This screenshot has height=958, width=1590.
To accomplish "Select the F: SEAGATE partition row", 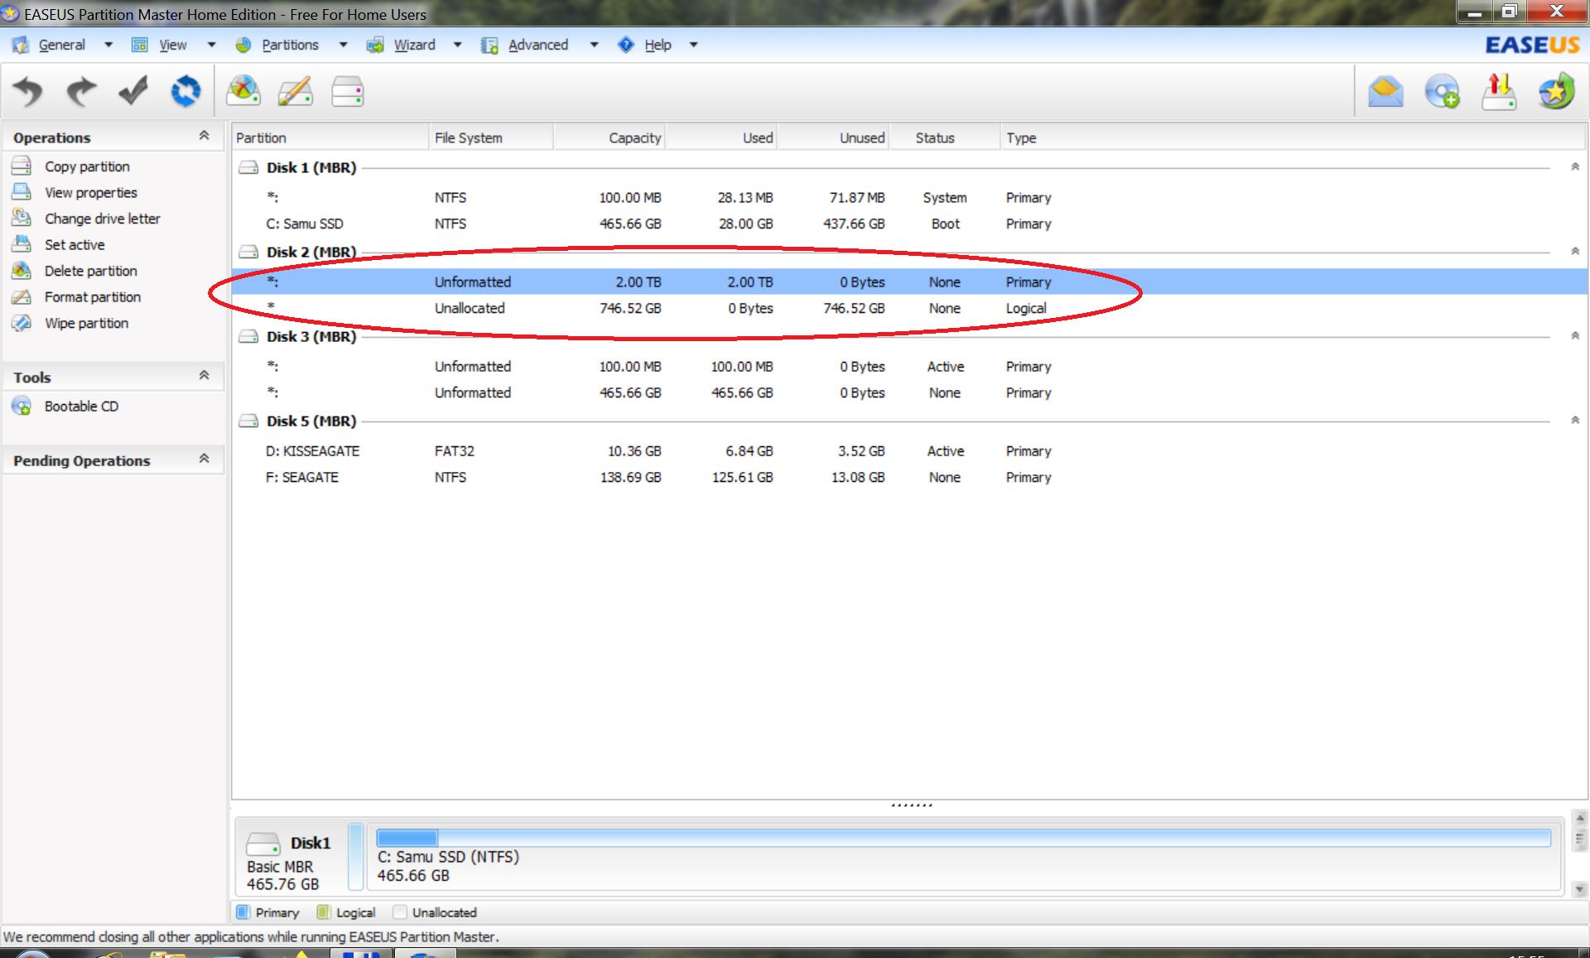I will (x=909, y=477).
